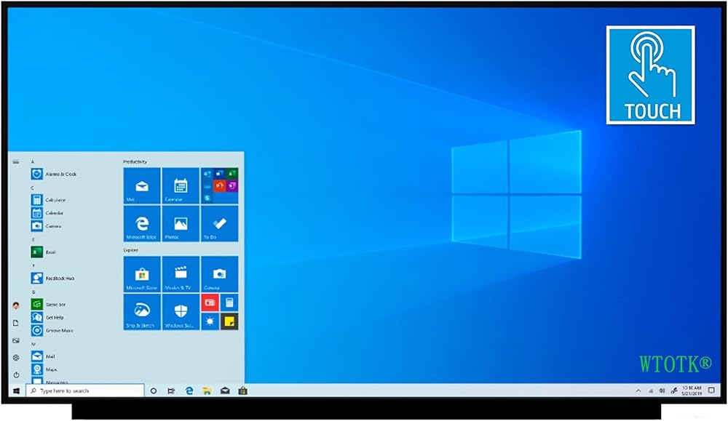The image size is (728, 421).
Task: Click the small red News tile
Action: (210, 302)
